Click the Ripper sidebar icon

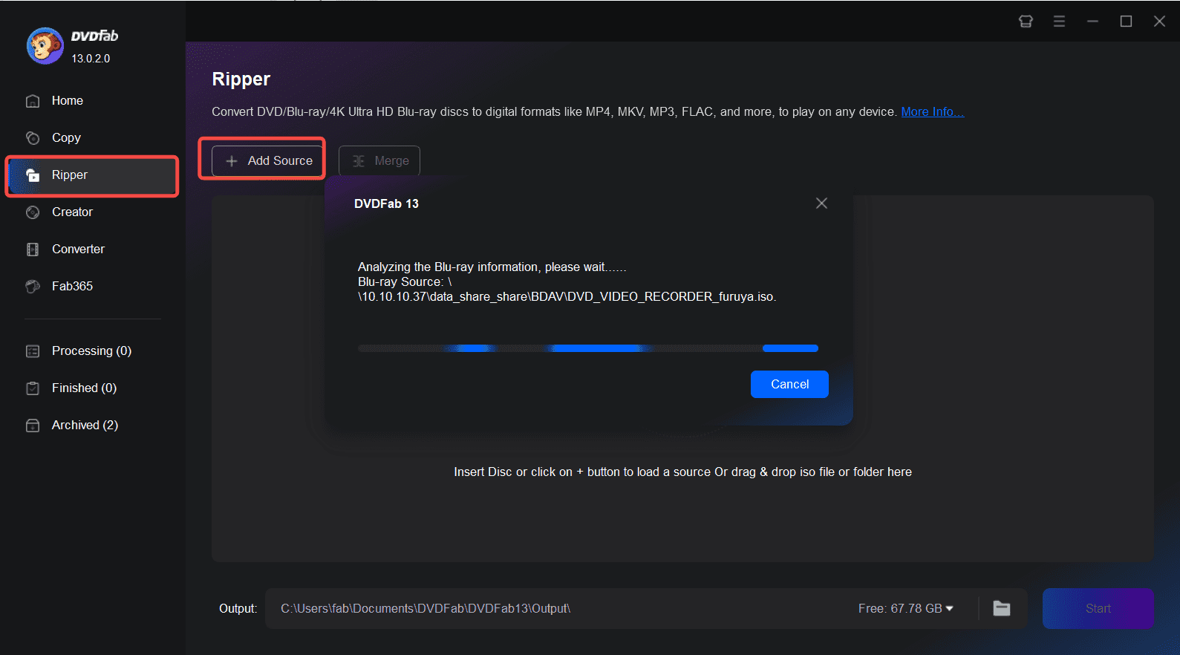[x=33, y=175]
